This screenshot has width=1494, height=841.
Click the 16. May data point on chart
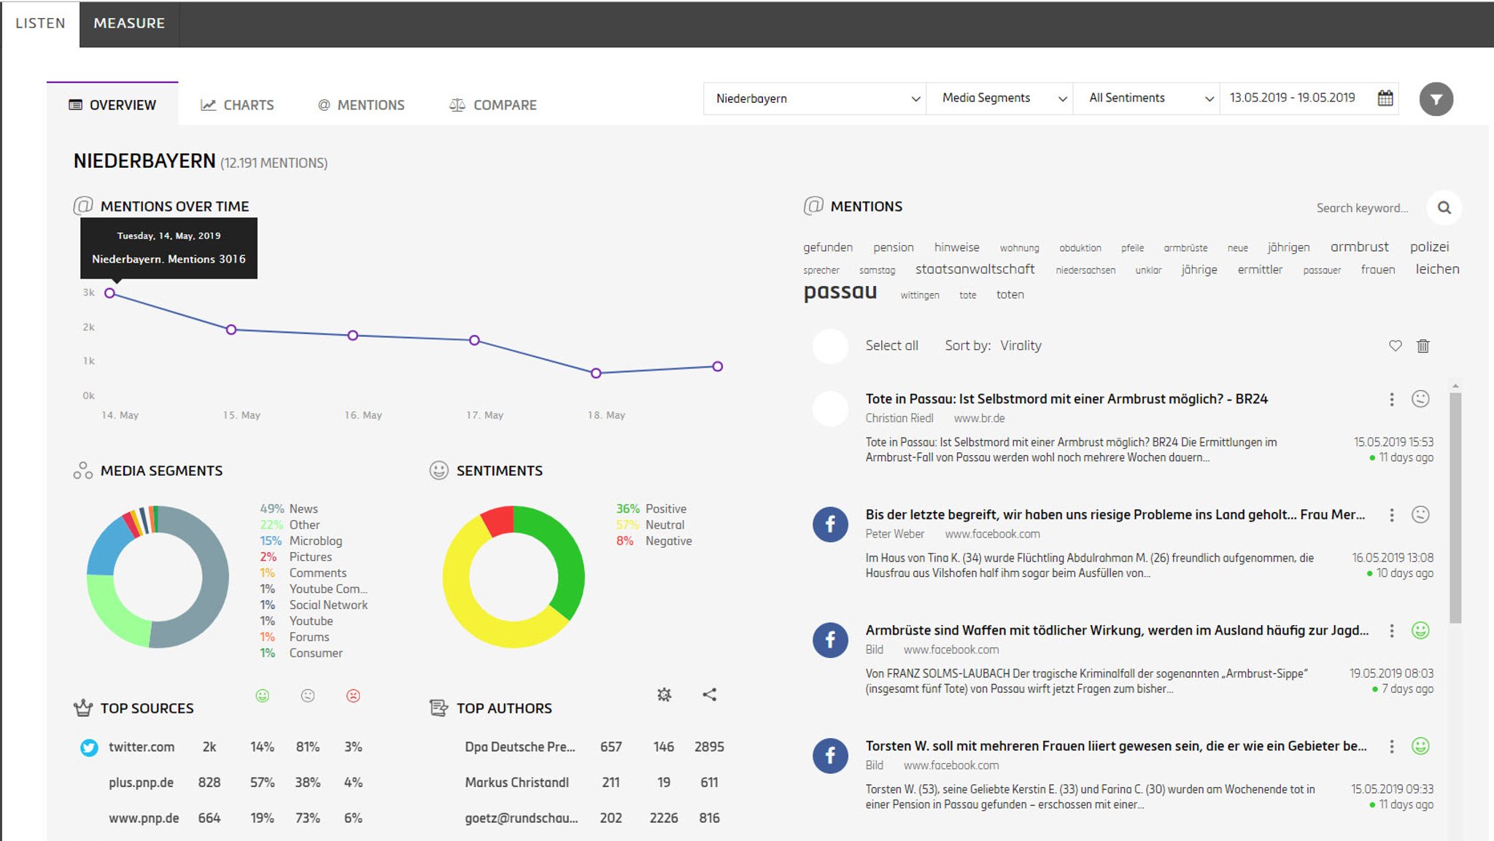[353, 336]
